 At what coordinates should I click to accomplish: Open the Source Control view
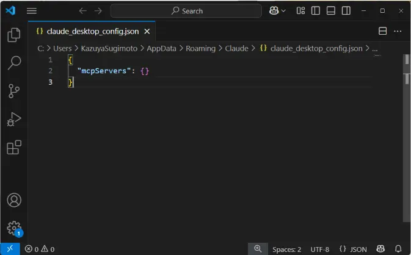(13, 91)
